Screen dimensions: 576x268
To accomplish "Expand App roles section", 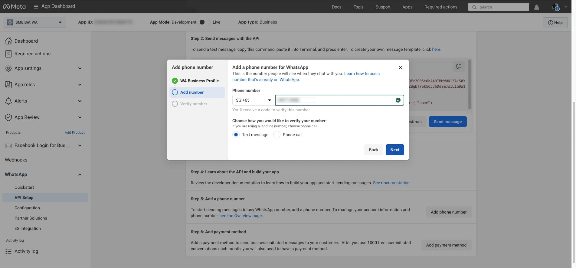I will click(x=80, y=85).
